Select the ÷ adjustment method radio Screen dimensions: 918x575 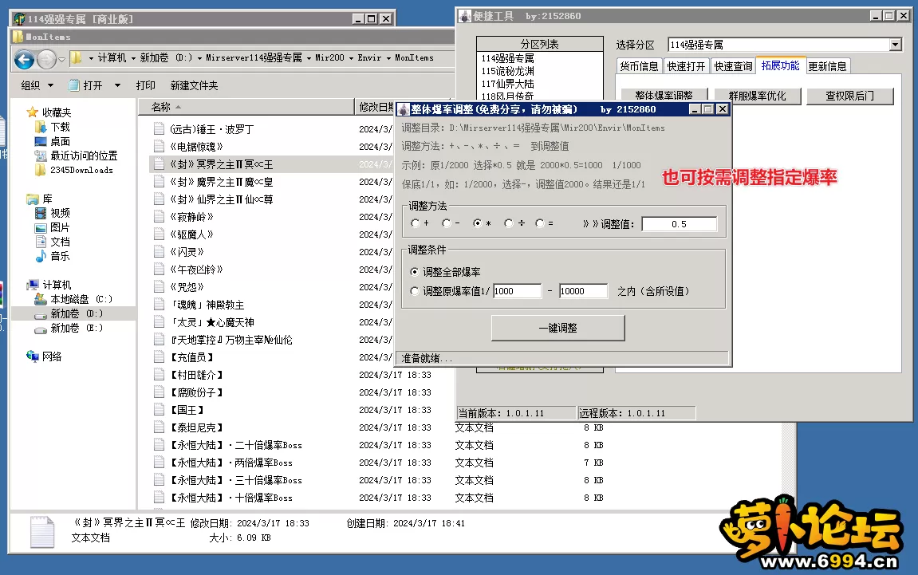point(509,223)
